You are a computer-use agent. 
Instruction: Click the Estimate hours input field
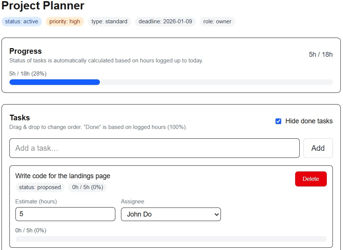[x=65, y=214]
